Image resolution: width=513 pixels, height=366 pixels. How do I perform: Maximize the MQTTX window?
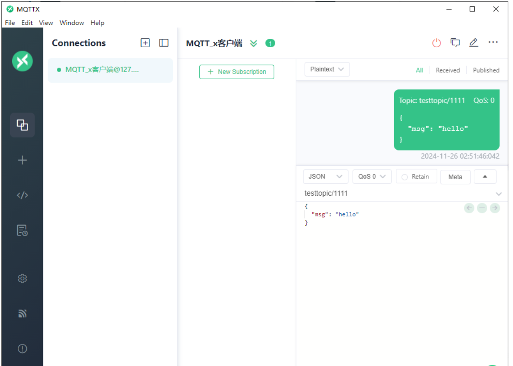(x=473, y=9)
